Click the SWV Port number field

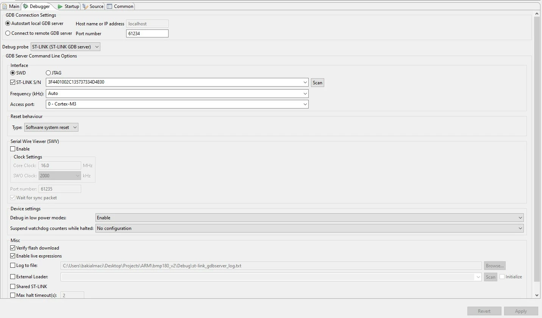60,189
